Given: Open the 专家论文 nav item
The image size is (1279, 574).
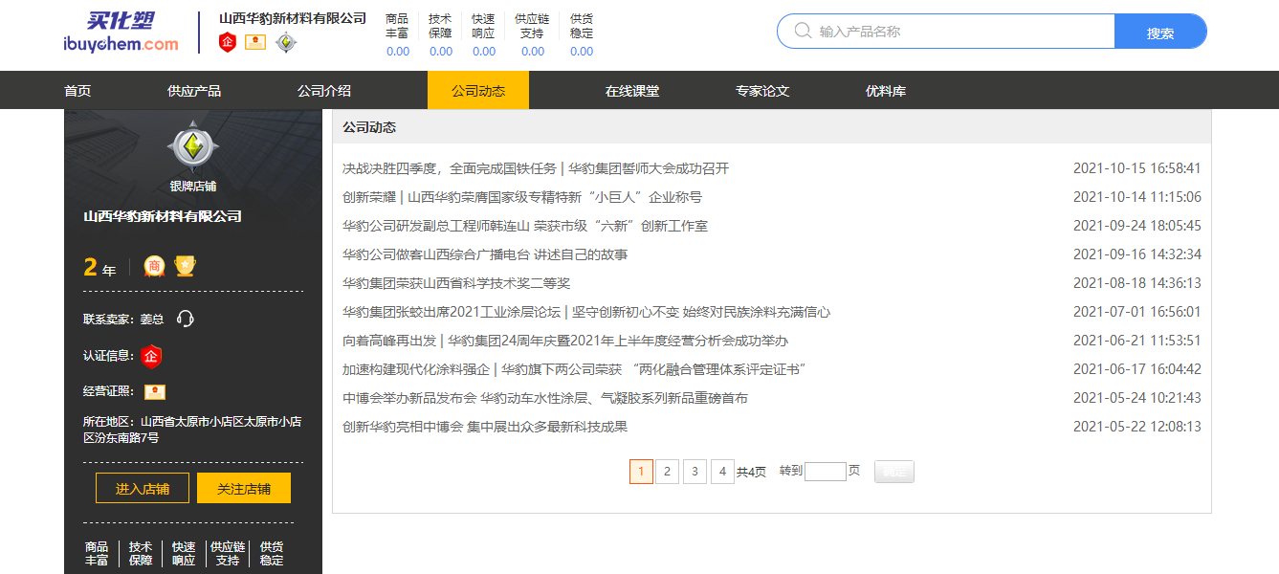Looking at the screenshot, I should coord(762,91).
